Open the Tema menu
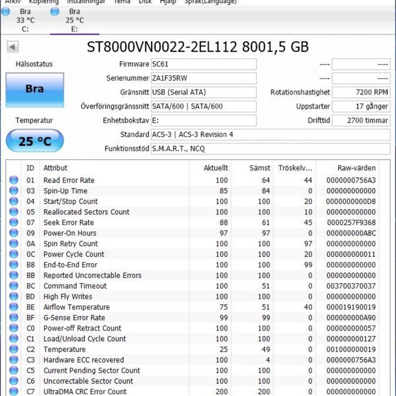Viewport: 396px width, 396px height. coord(122,2)
